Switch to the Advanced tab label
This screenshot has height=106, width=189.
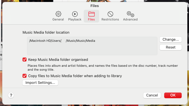[x=130, y=19]
